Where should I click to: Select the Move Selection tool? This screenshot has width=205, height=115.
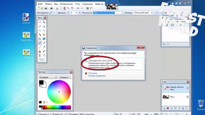click(44, 26)
